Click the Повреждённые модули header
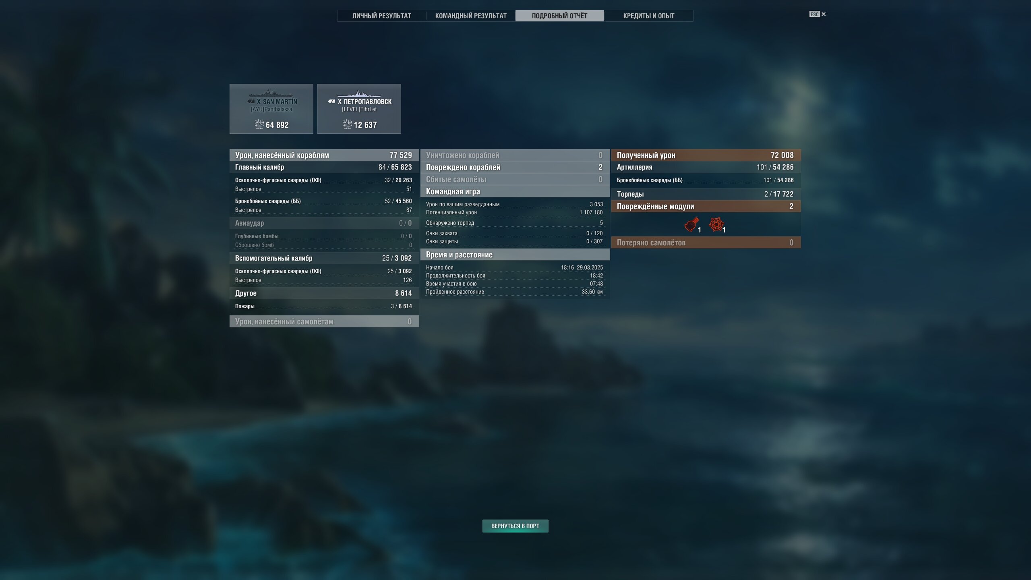This screenshot has width=1031, height=580. pos(706,206)
